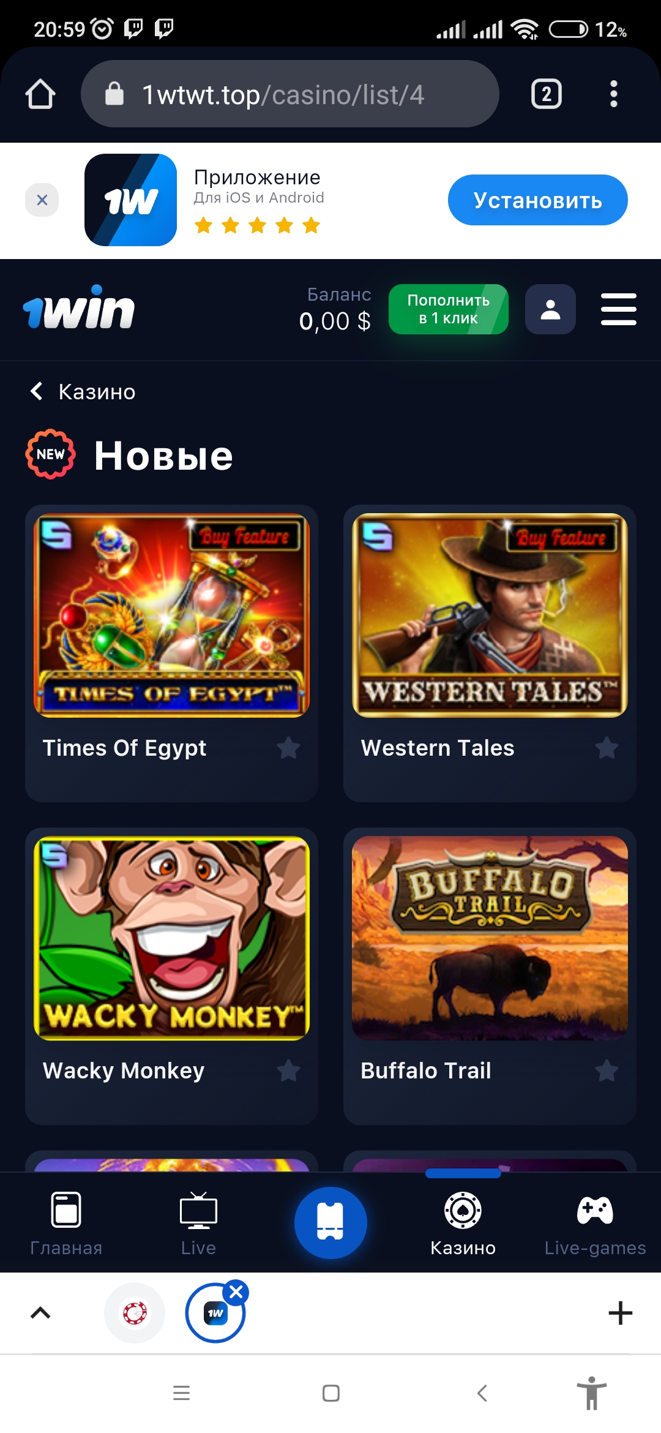Viewport: 661px width, 1433px height.
Task: Open the browser three-dot overflow menu
Action: click(x=614, y=94)
